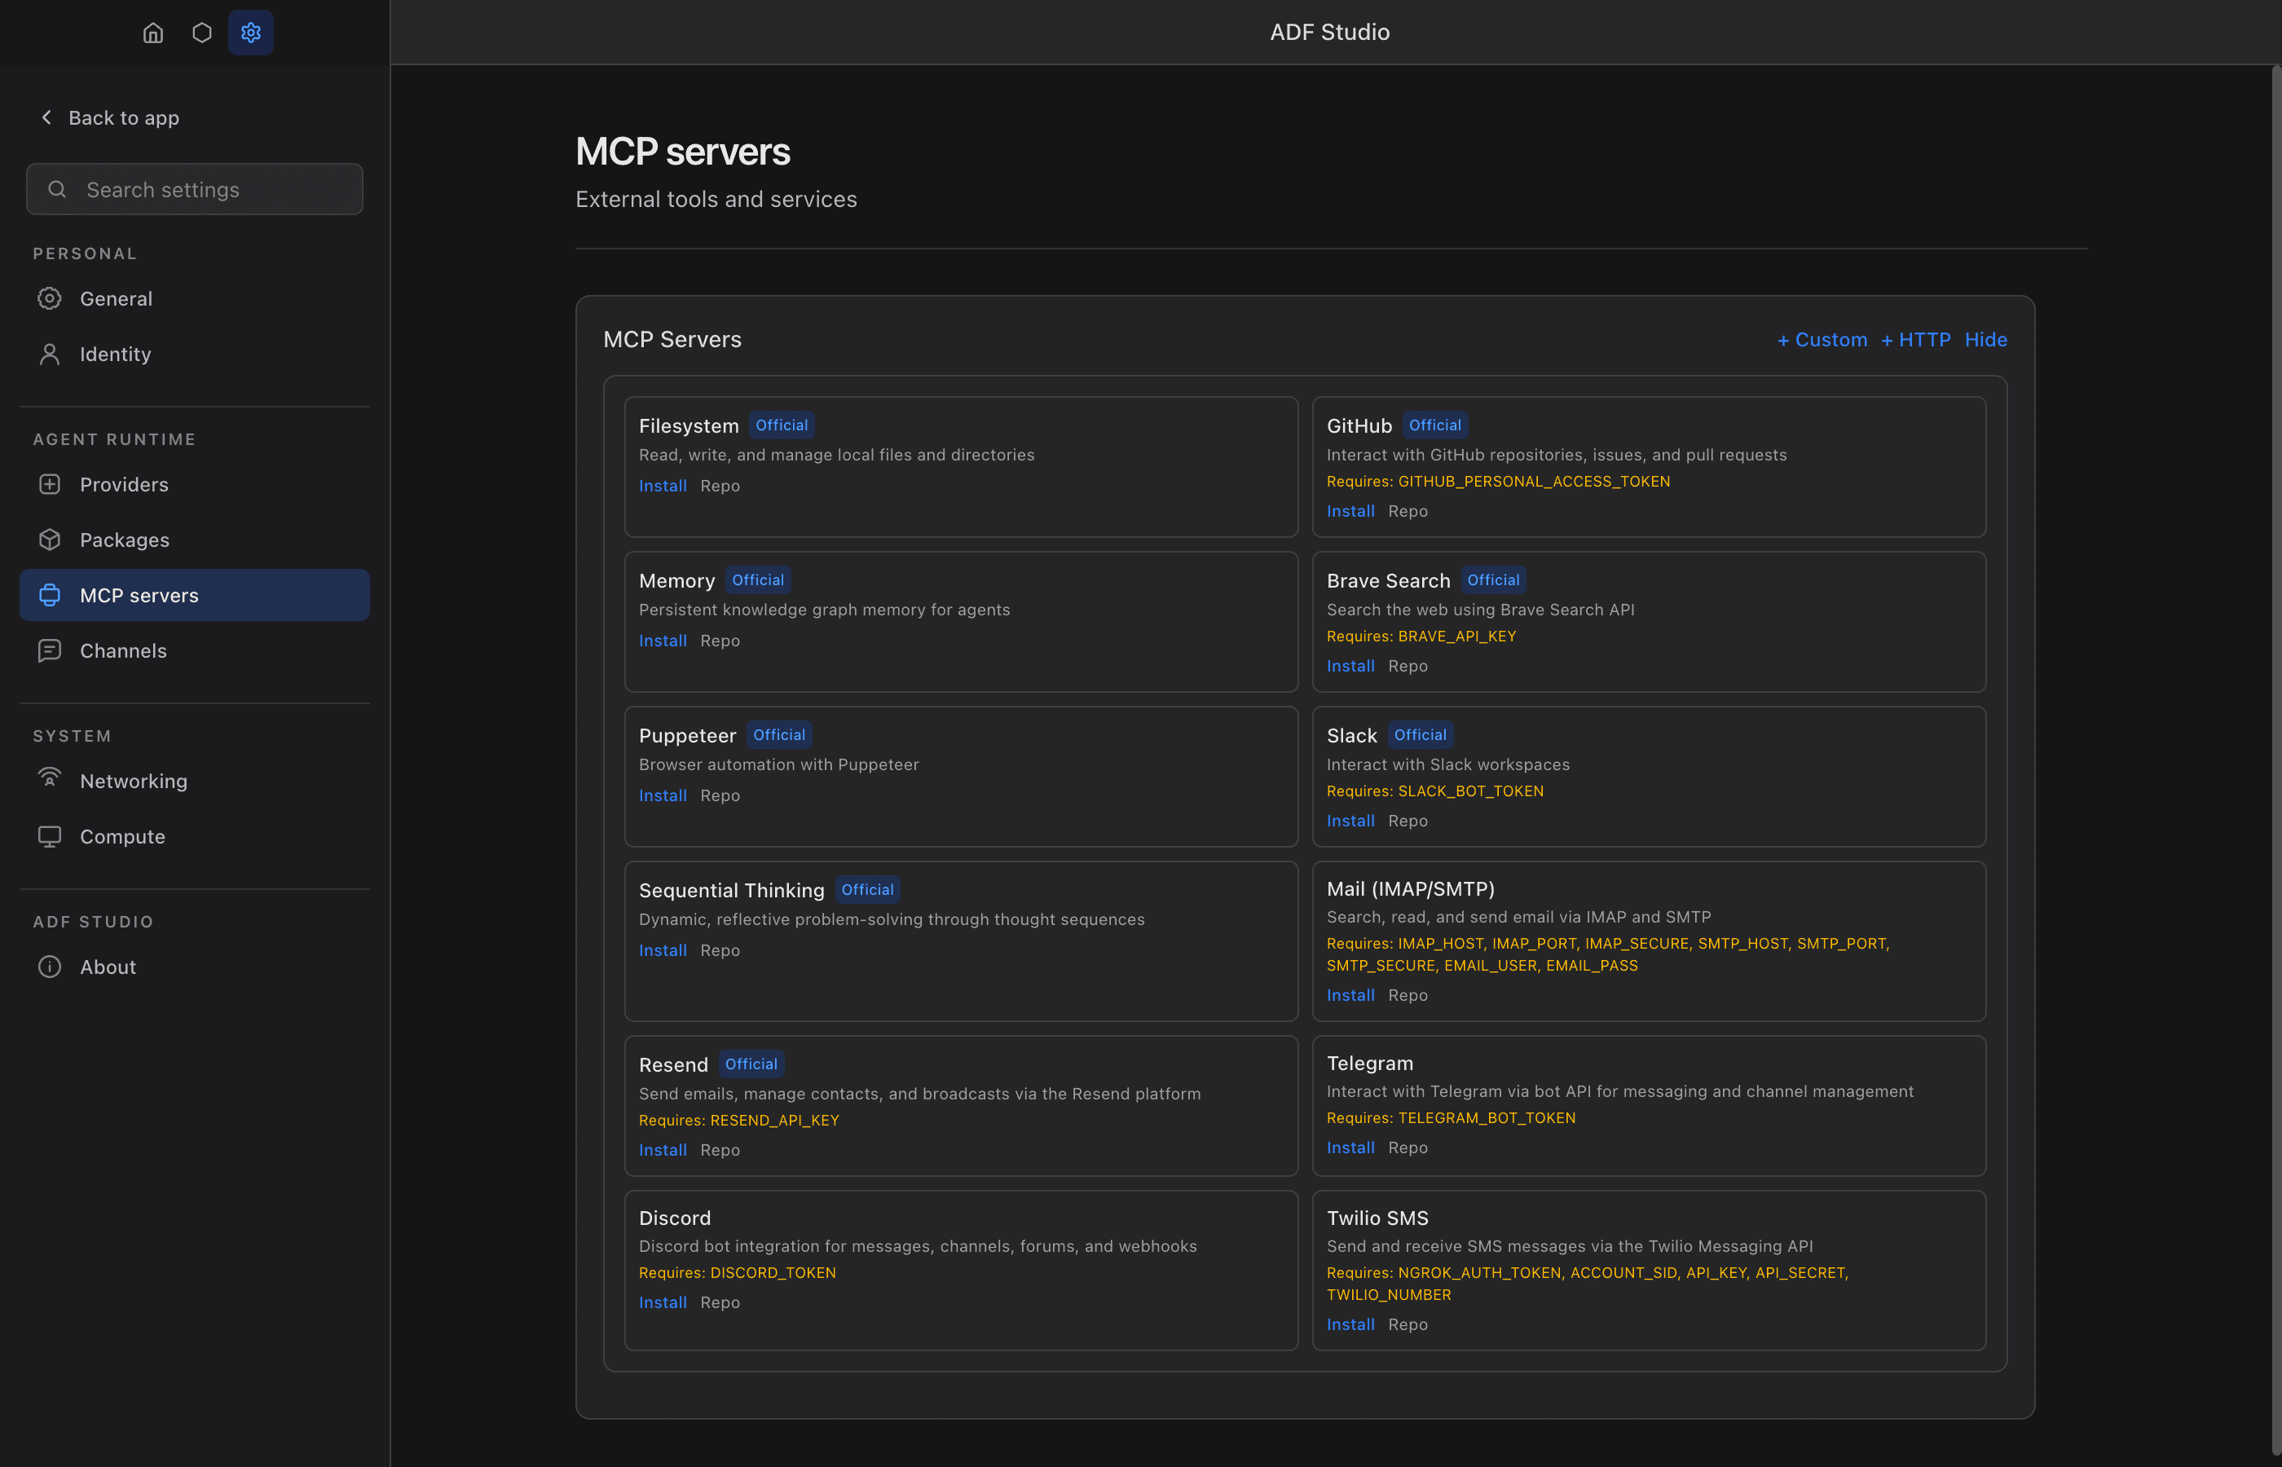The height and width of the screenshot is (1467, 2282).
Task: Click the Channels chat icon
Action: 50,650
